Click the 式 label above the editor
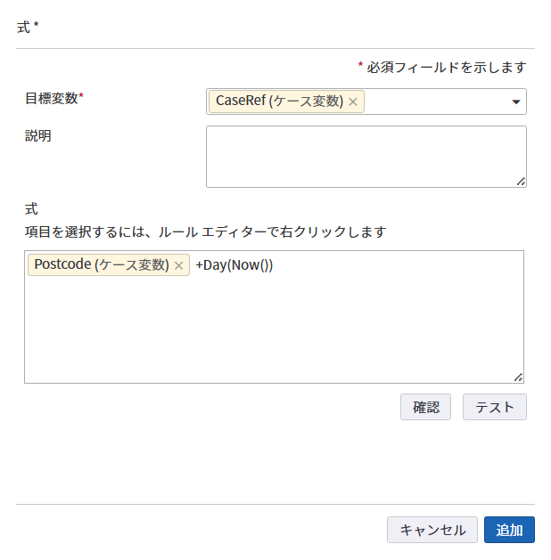This screenshot has height=560, width=551. [x=31, y=209]
